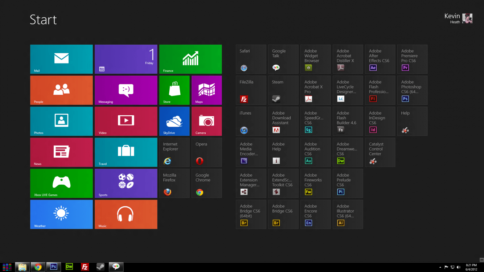Open the Adobe Flash Builder 4.6 tile
484x272 pixels.
(x=348, y=121)
